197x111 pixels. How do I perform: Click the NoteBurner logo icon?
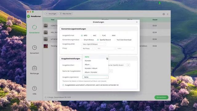click(x=28, y=16)
